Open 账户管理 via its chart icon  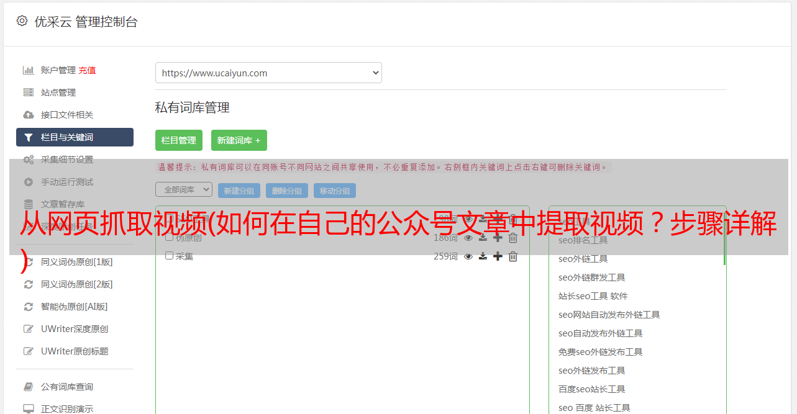pos(28,70)
